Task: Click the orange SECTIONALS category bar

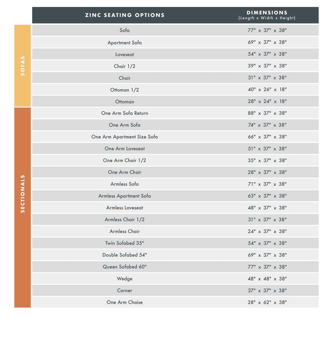Action: tap(23, 207)
